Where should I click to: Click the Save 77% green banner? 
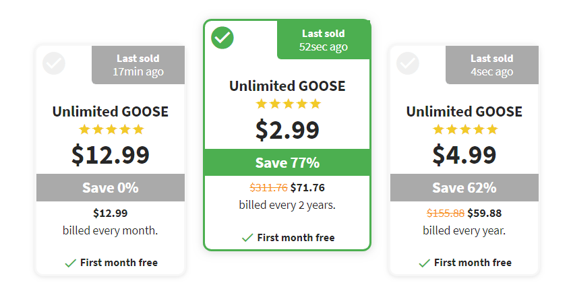[x=287, y=162]
